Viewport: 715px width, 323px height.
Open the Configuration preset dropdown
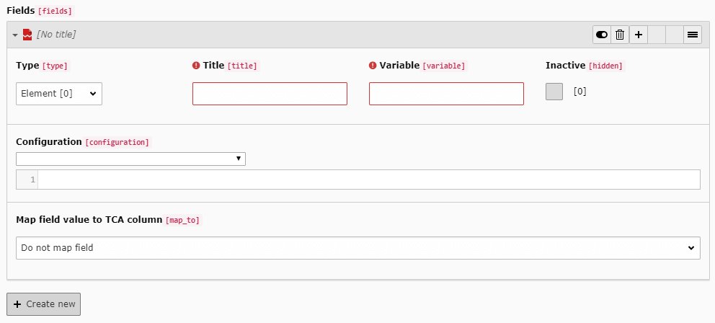pos(130,159)
